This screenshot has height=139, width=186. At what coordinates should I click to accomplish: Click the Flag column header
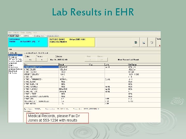coord(97,65)
